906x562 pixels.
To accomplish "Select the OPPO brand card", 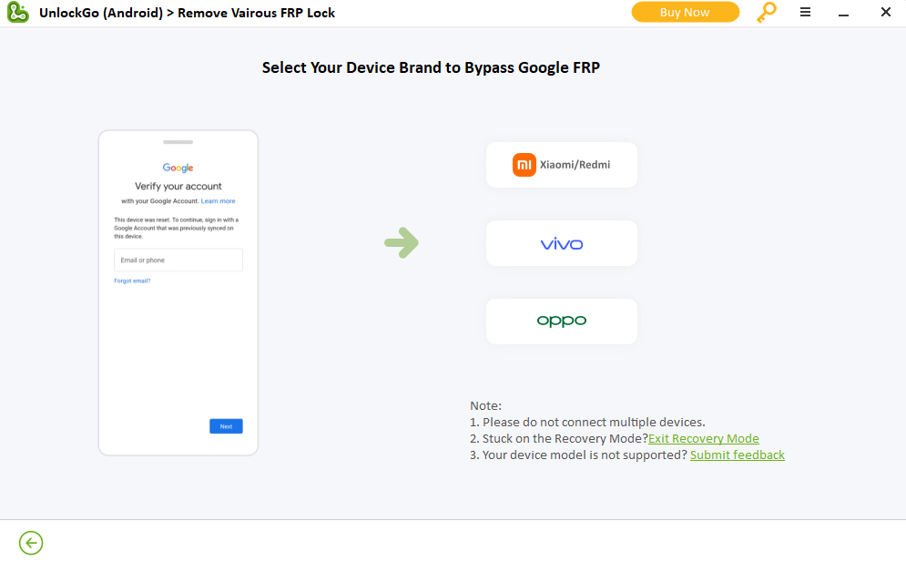I will tap(562, 322).
